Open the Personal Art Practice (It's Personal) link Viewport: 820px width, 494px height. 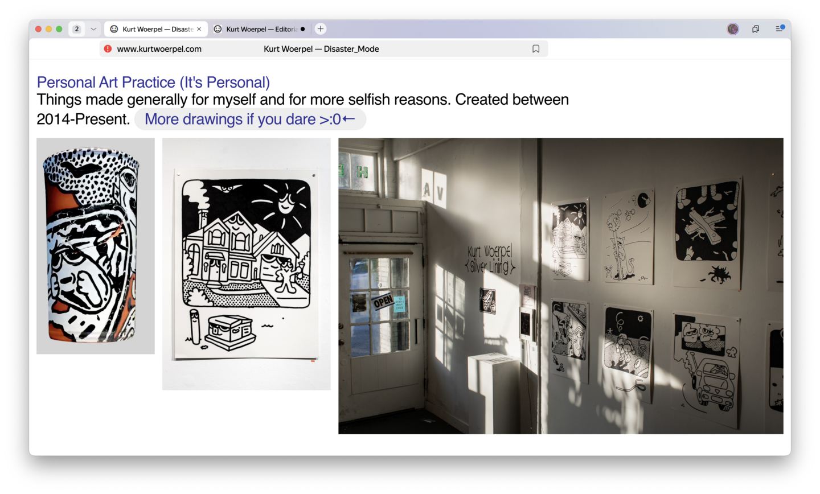pos(153,83)
